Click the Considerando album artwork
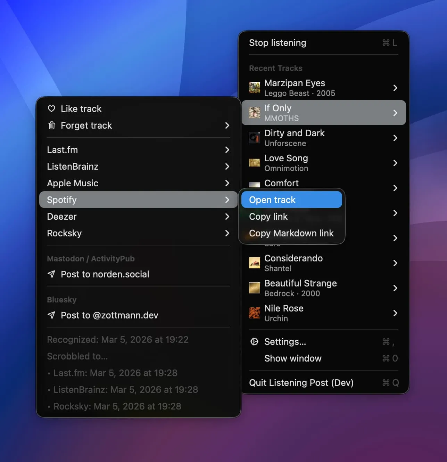Image resolution: width=447 pixels, height=462 pixels. (x=255, y=263)
